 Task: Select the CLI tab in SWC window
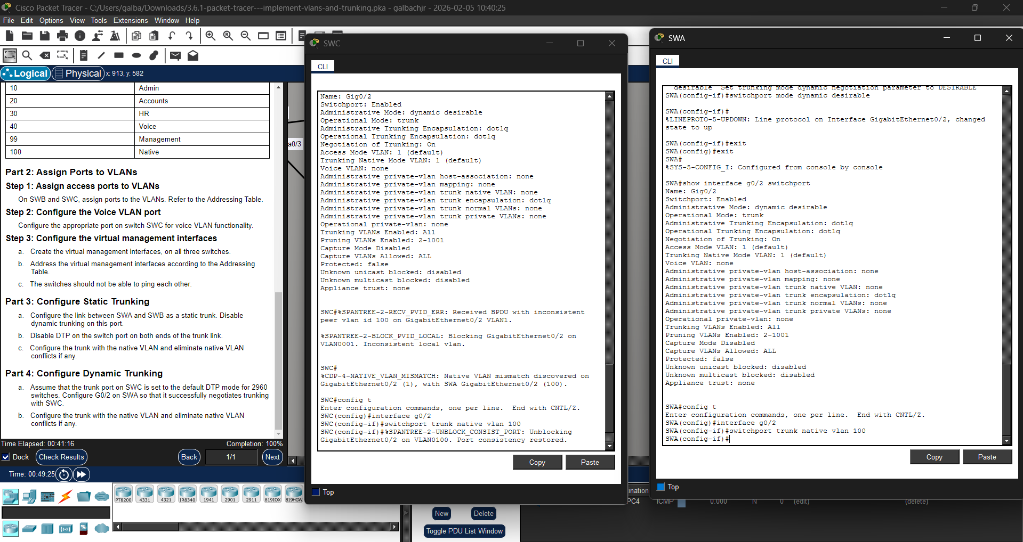(323, 67)
